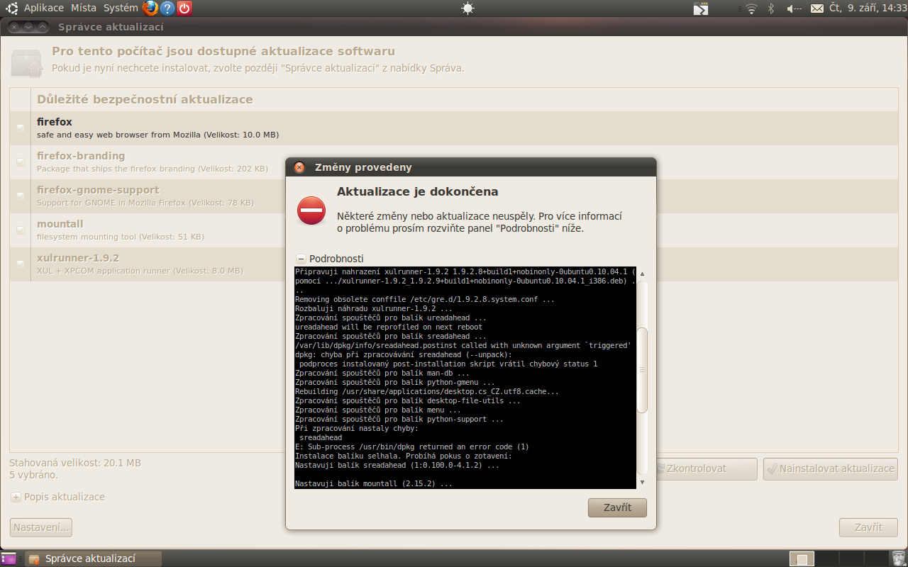Screen dimensions: 908x567
Task: Click the scrollbar down arrow in details
Action: (643, 482)
